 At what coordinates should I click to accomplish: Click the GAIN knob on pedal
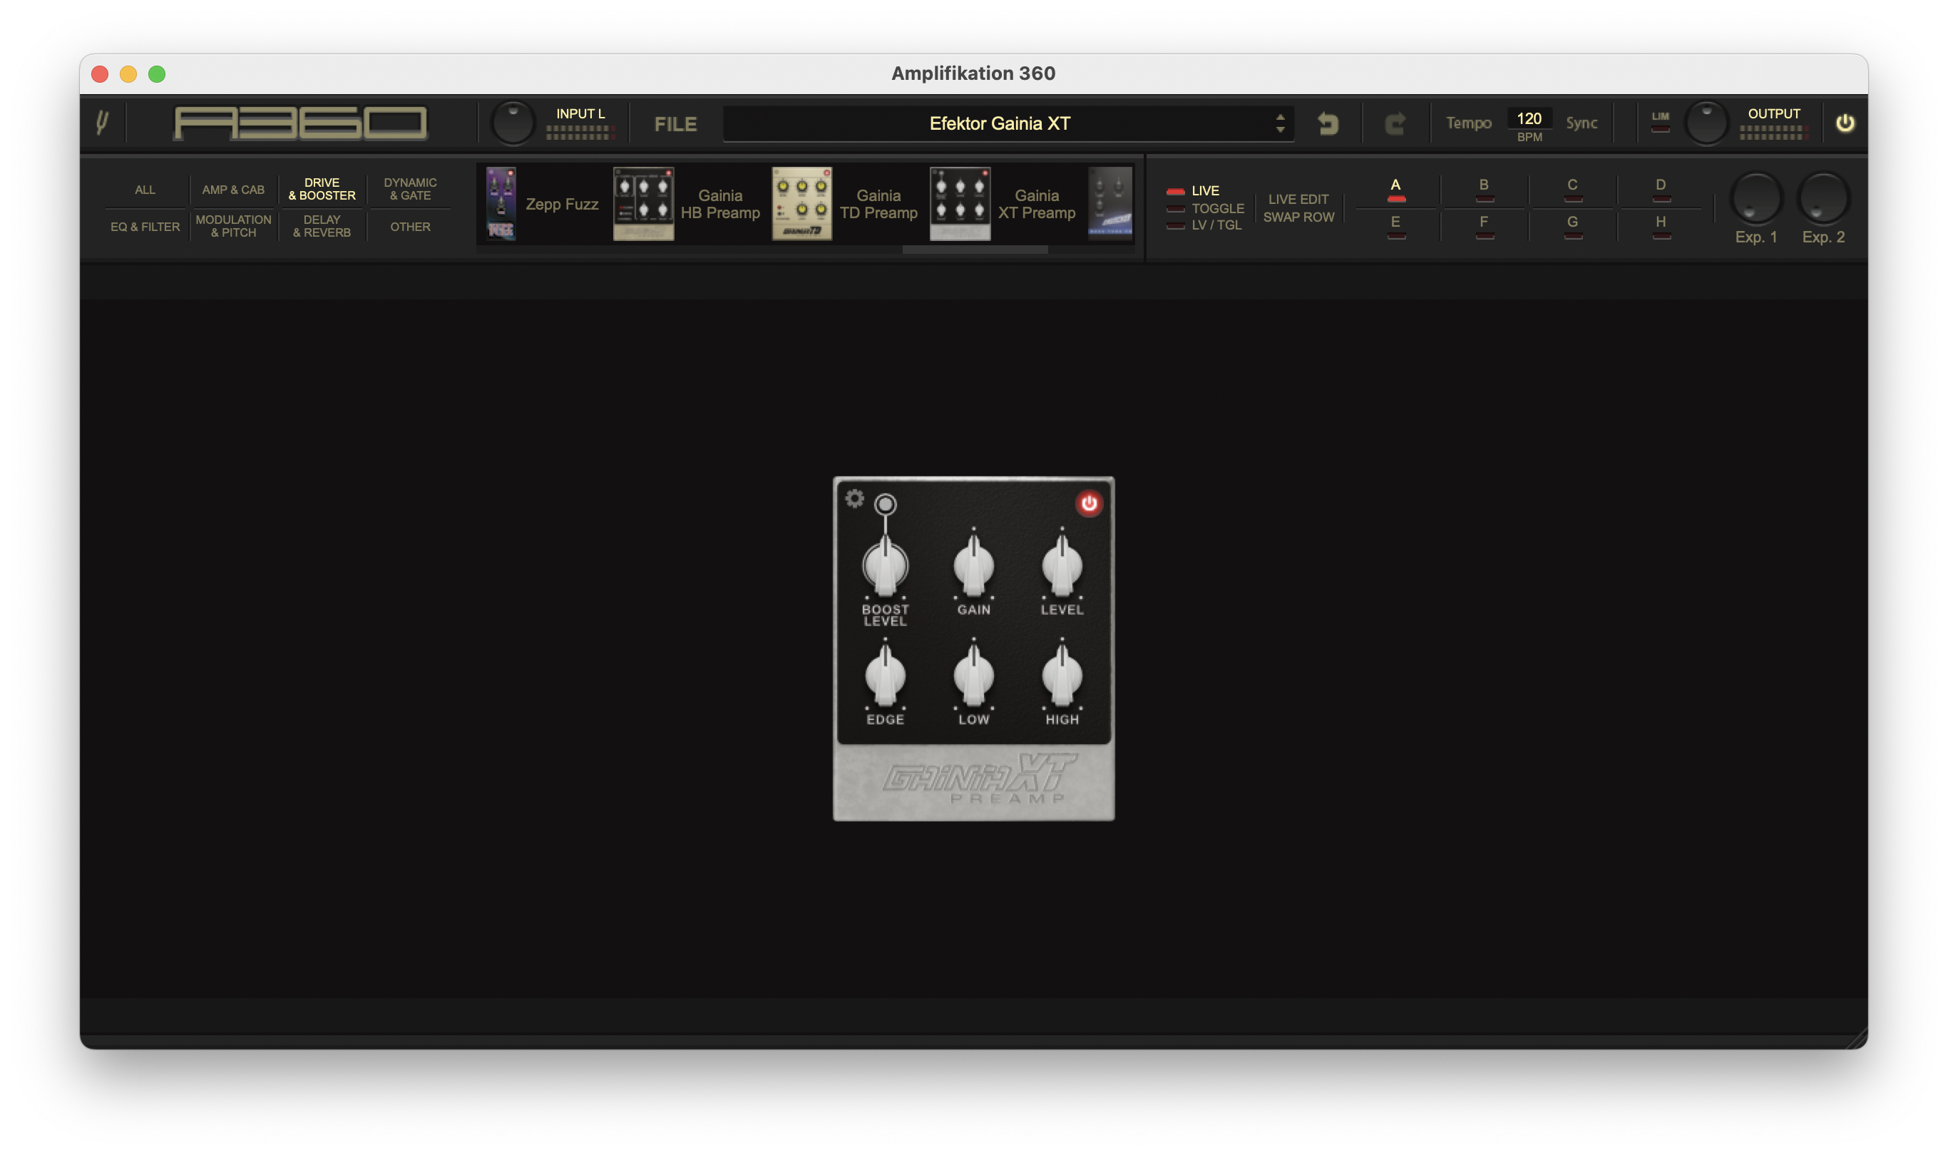[973, 565]
